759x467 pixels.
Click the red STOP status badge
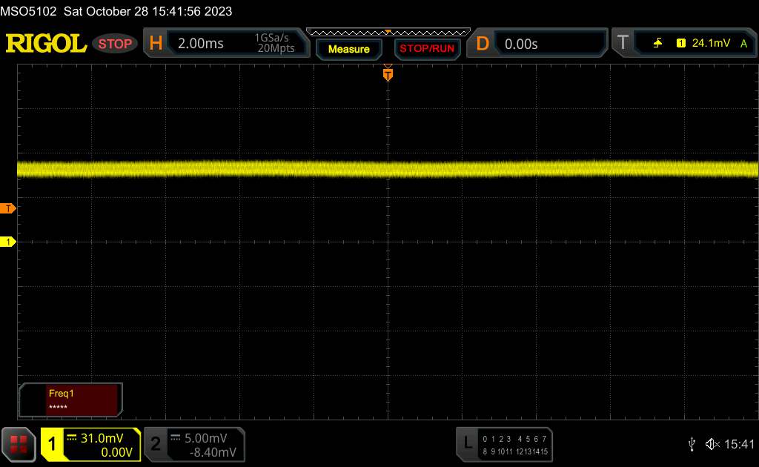[116, 44]
